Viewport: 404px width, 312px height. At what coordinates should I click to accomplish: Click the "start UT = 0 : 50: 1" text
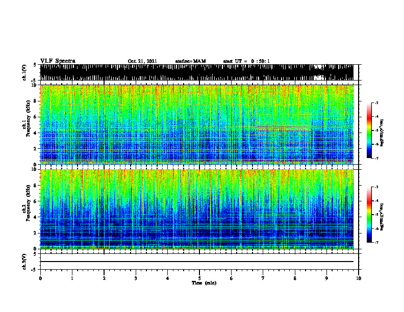point(246,61)
